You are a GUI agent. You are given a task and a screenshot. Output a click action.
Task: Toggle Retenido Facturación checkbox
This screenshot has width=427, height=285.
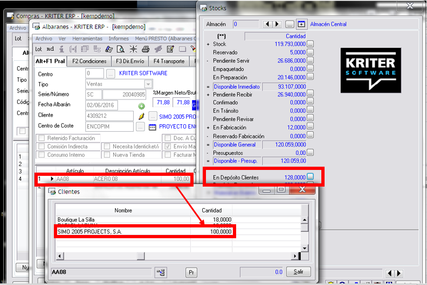pyautogui.click(x=42, y=138)
